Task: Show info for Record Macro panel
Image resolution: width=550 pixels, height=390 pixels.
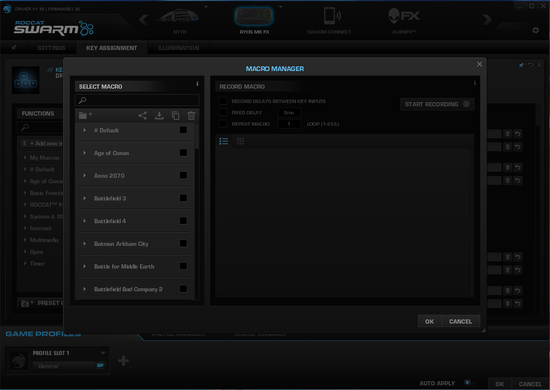Action: (475, 83)
